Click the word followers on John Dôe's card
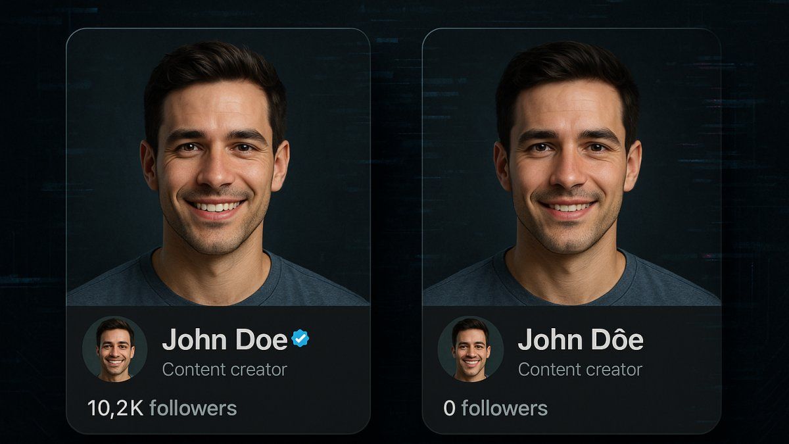 pos(504,408)
